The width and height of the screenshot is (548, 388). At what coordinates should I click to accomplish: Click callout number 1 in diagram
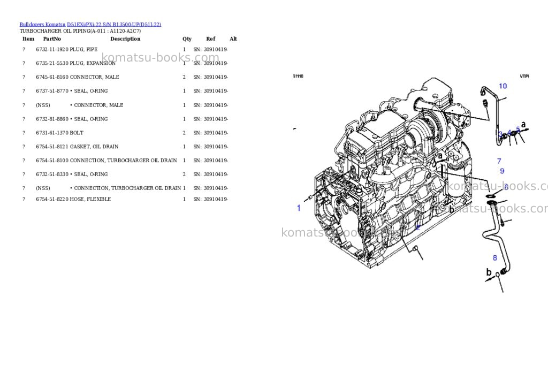pyautogui.click(x=299, y=208)
